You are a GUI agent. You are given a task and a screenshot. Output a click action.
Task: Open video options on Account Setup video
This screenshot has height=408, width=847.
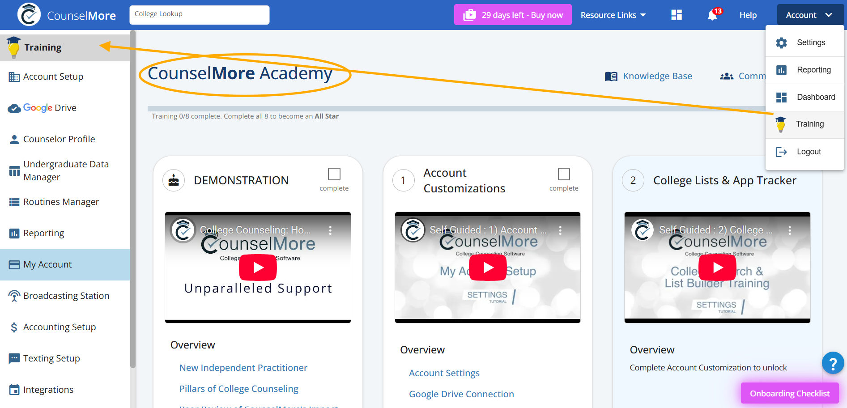[x=560, y=230]
